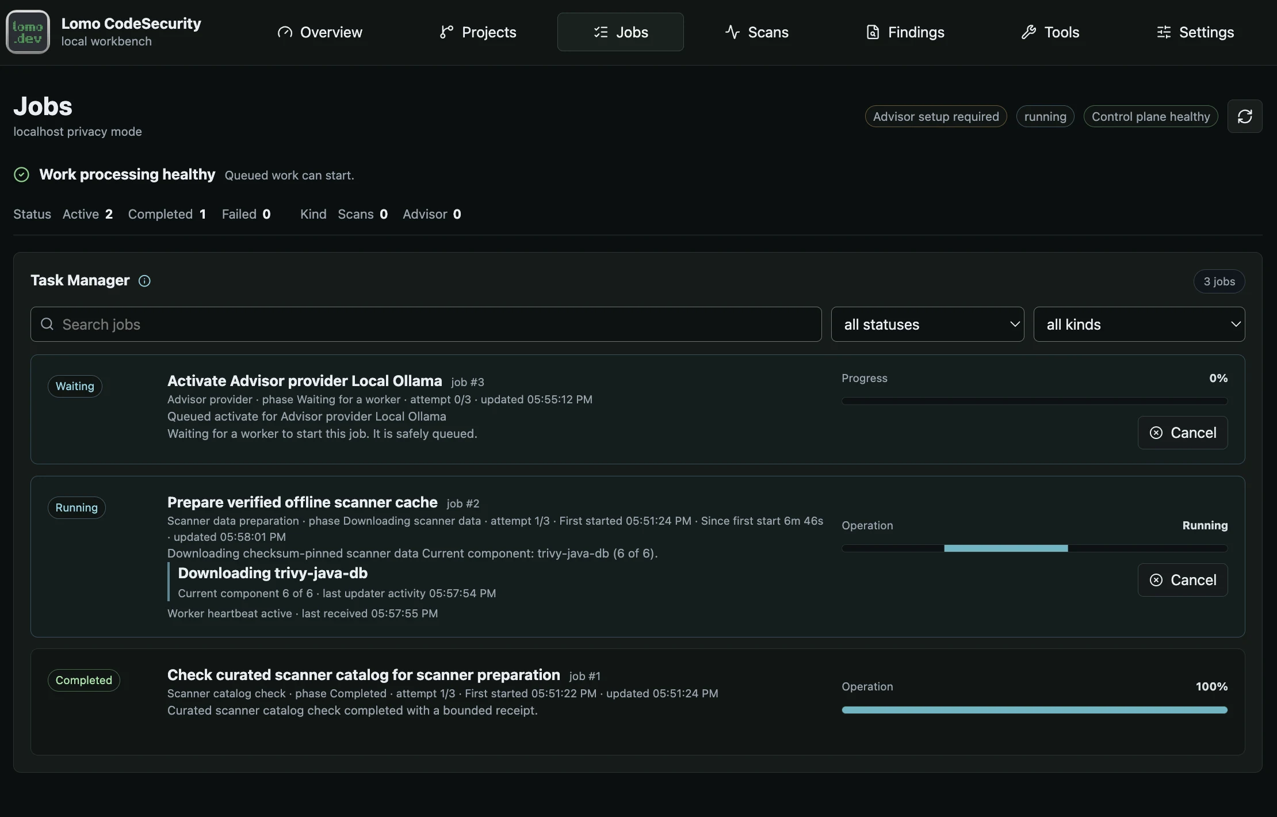Click the magnifier icon in Search jobs

click(x=47, y=324)
